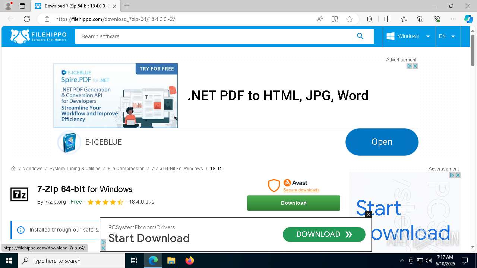Open the tab actions menu icon
Image resolution: width=477 pixels, height=268 pixels.
(x=22, y=6)
